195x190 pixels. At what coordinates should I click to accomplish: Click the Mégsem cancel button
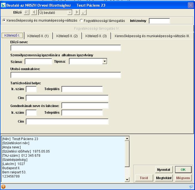(x=183, y=178)
